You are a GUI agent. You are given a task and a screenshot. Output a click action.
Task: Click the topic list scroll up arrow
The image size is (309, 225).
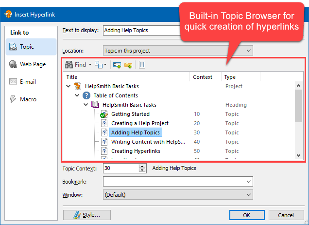[x=298, y=86]
